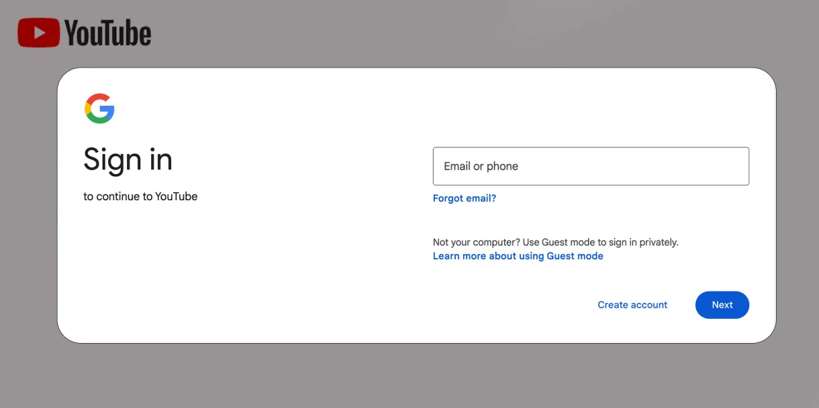Click the 'to continue to YouTube' text
Screen dimensions: 819x408
pos(140,196)
